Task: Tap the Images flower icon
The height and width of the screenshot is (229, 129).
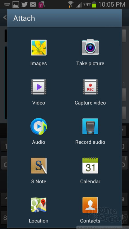Action: pyautogui.click(x=39, y=48)
